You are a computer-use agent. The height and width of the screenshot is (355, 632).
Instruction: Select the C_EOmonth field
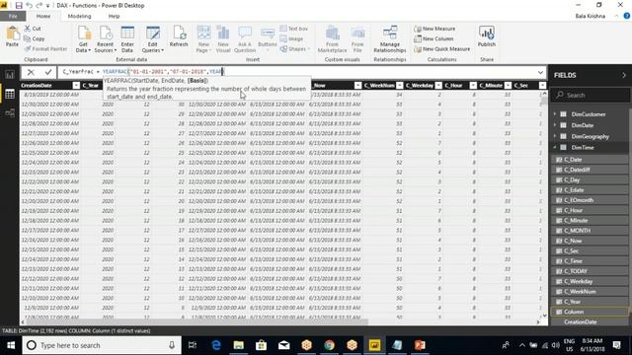click(590, 200)
